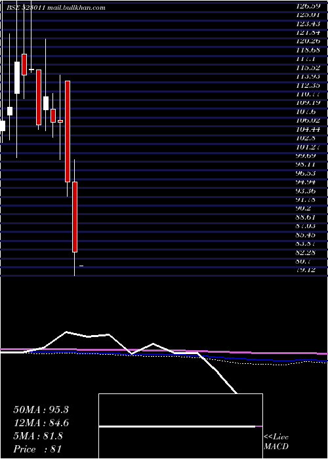This screenshot has width=328, height=459.
Task: Click the 107.6 price axis label
Action: (x=307, y=111)
